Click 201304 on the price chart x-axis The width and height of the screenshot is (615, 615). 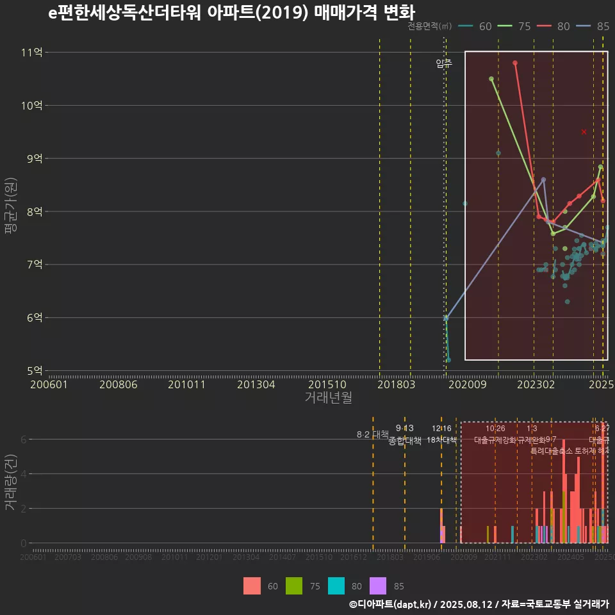(256, 384)
